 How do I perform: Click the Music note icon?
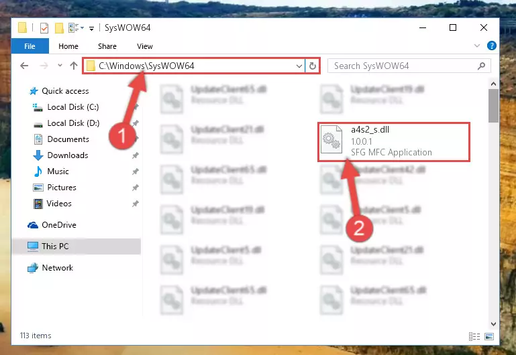(x=38, y=171)
